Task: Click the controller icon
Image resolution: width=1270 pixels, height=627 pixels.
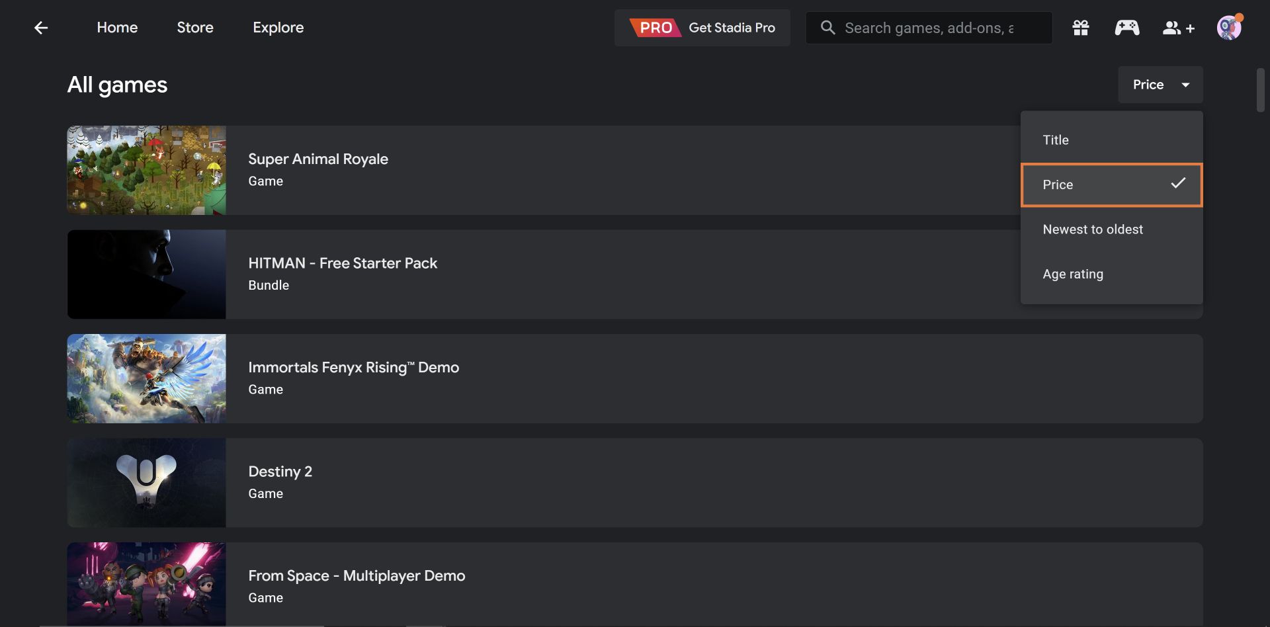Action: (x=1126, y=28)
